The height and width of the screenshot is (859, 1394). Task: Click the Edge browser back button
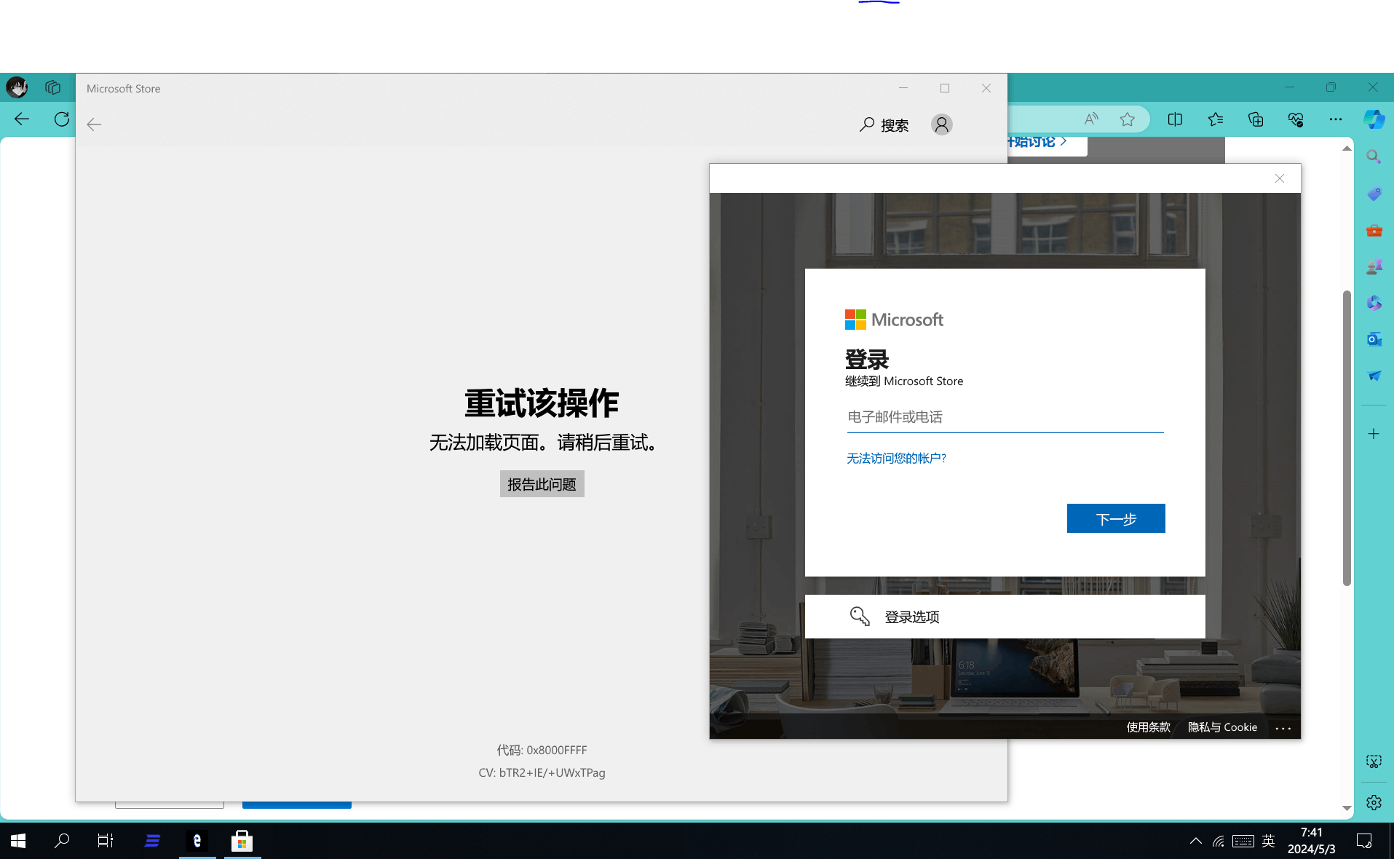[22, 119]
